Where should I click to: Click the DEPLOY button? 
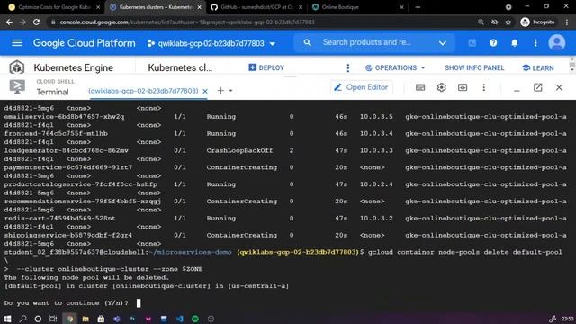pyautogui.click(x=266, y=67)
